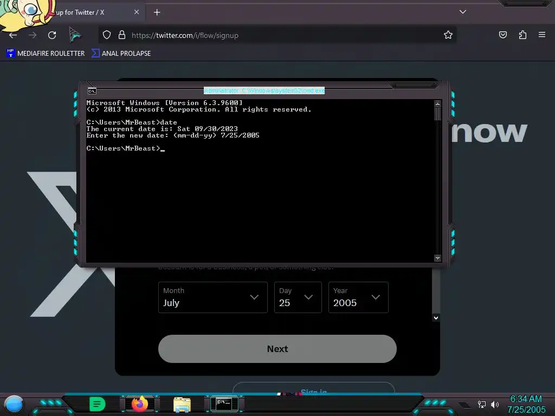Open the Day dropdown showing 25

(298, 297)
